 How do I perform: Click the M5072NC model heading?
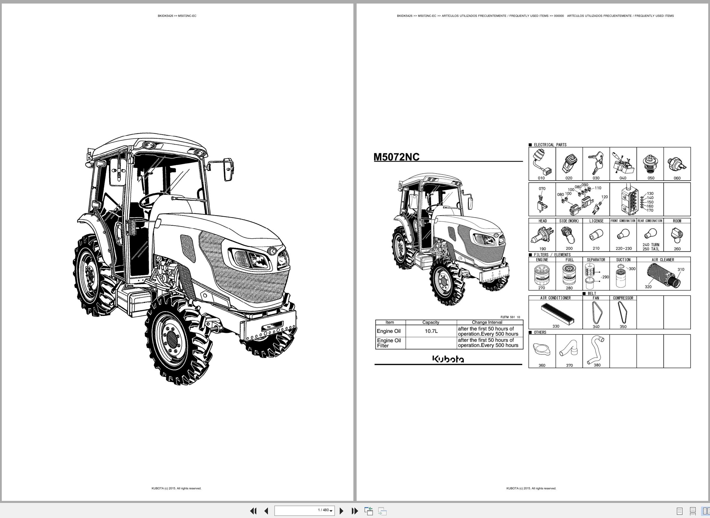tap(396, 157)
